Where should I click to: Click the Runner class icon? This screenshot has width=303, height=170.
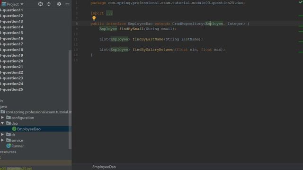[9, 146]
